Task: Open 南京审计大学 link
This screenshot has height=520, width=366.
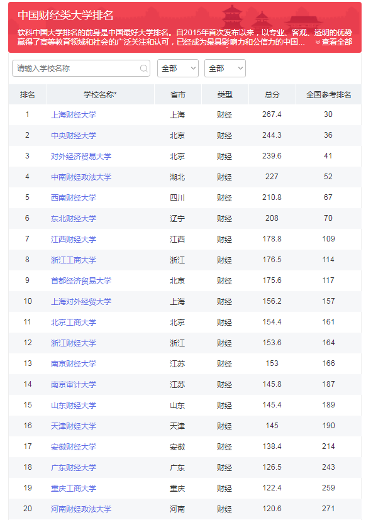Action: [74, 384]
